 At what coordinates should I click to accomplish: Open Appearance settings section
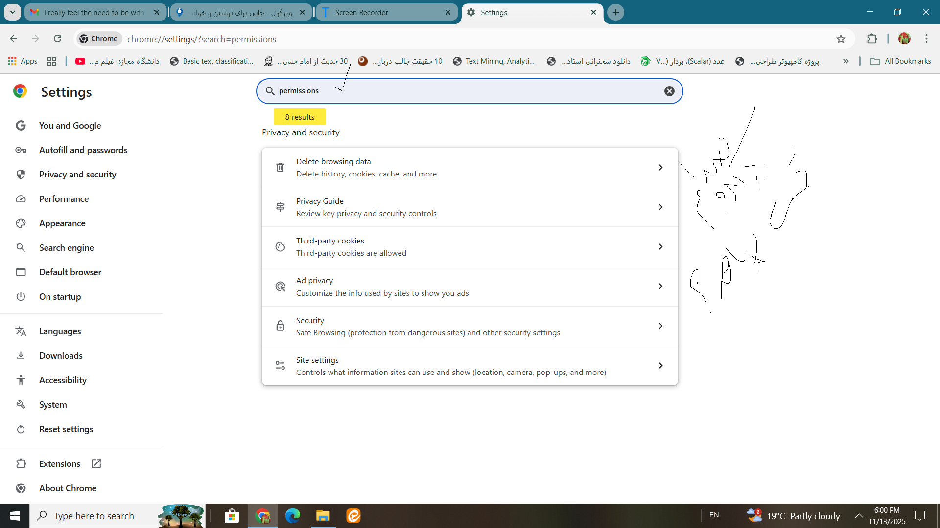62,223
